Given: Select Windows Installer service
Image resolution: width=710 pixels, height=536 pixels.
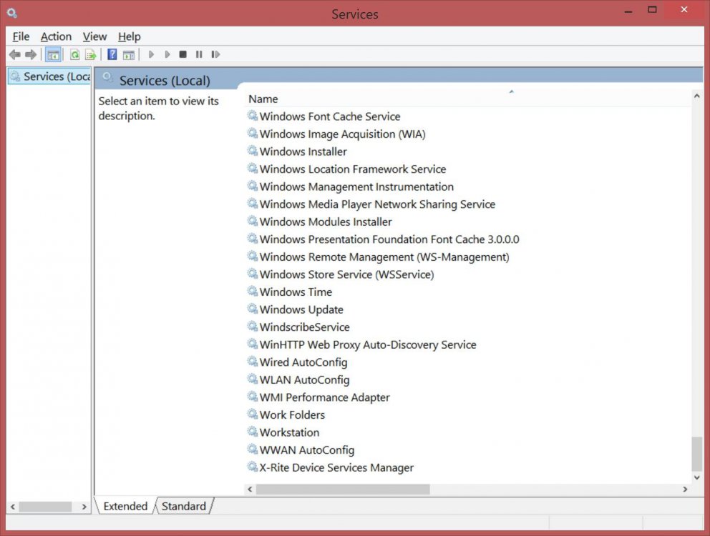Looking at the screenshot, I should pyautogui.click(x=298, y=152).
